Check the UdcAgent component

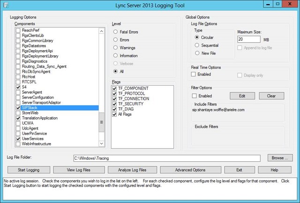pos(18,128)
